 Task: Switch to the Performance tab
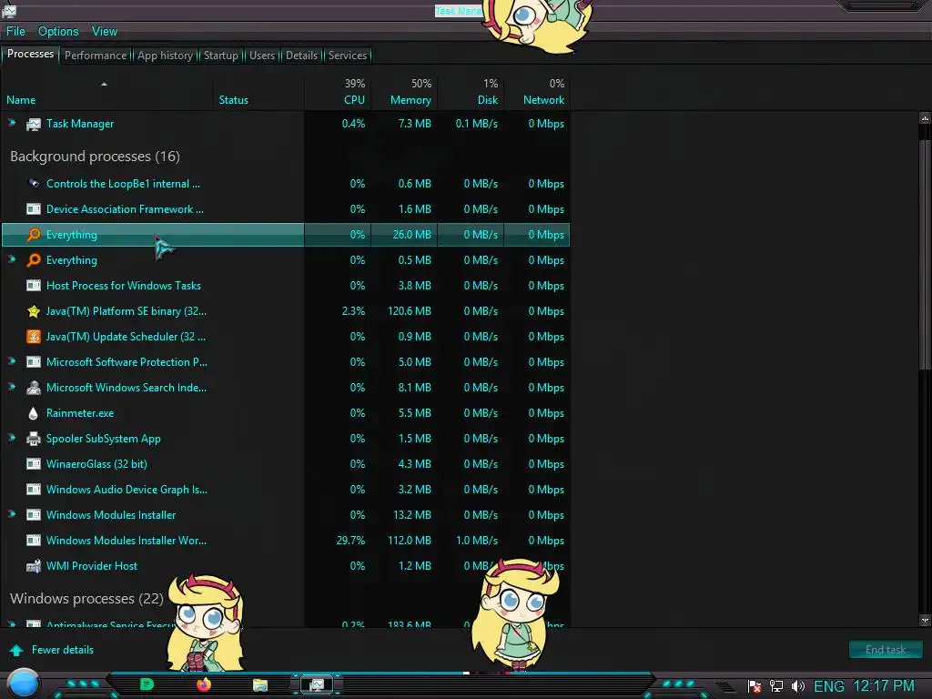(x=96, y=56)
